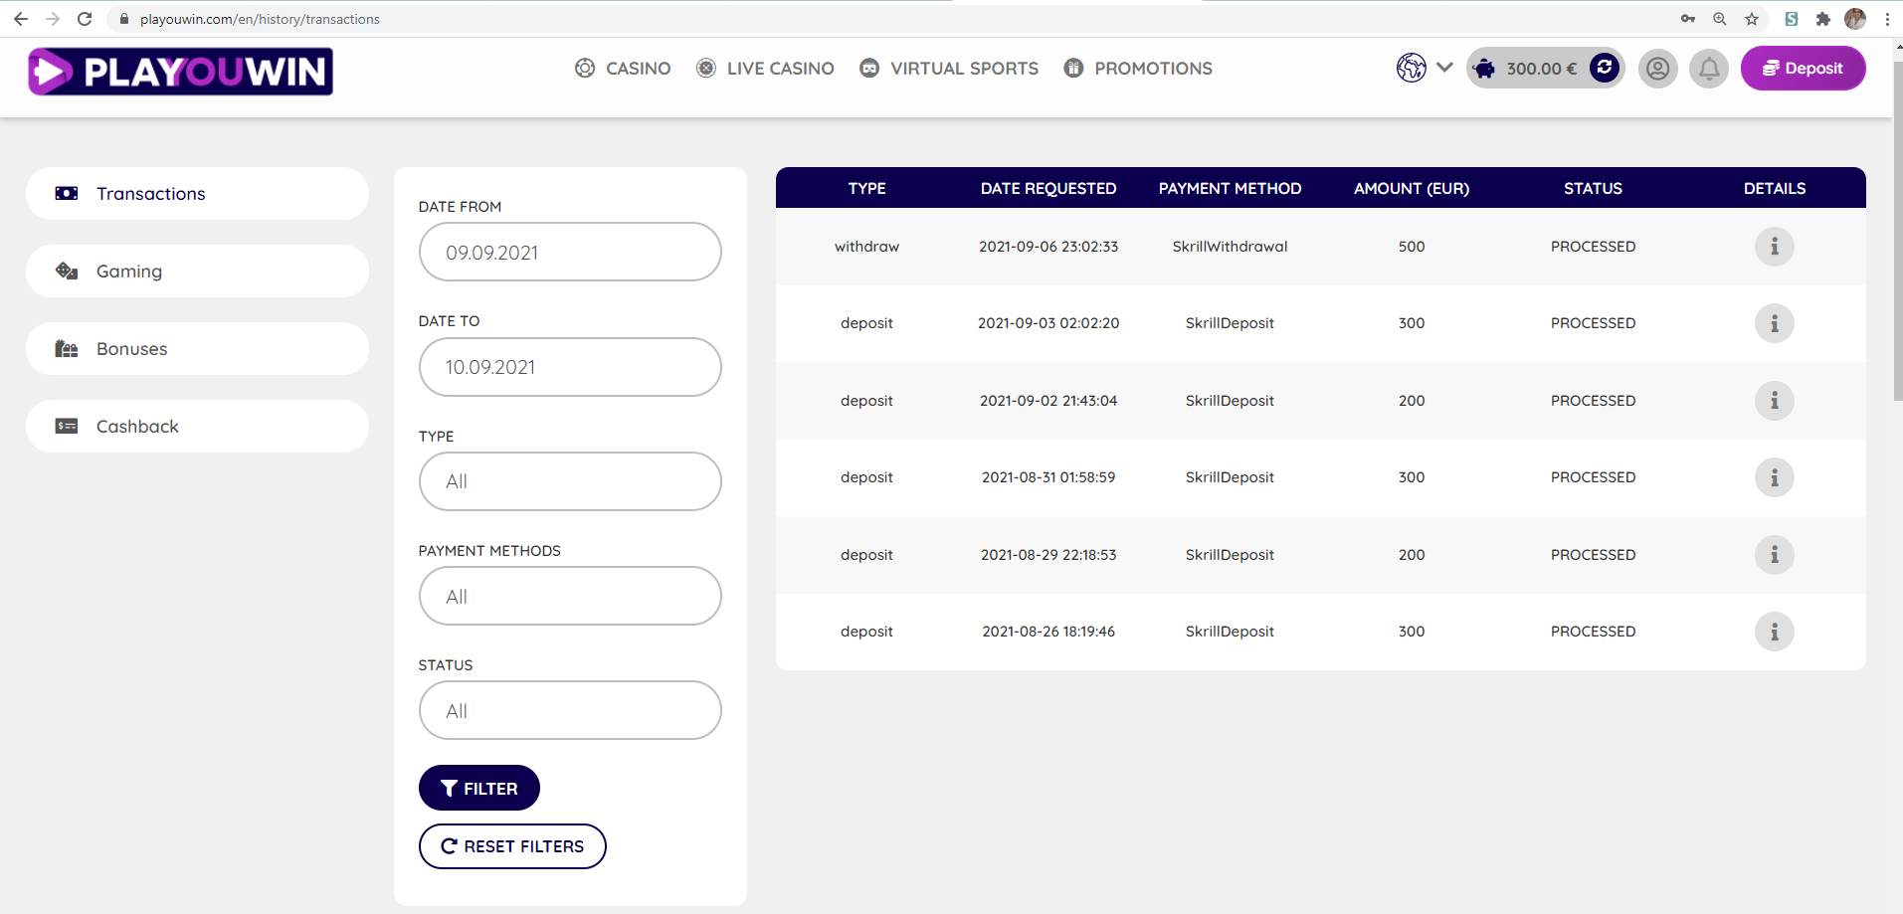Click the 2021-08-31 01:58:59 date cell
1903x914 pixels.
pos(1048,477)
